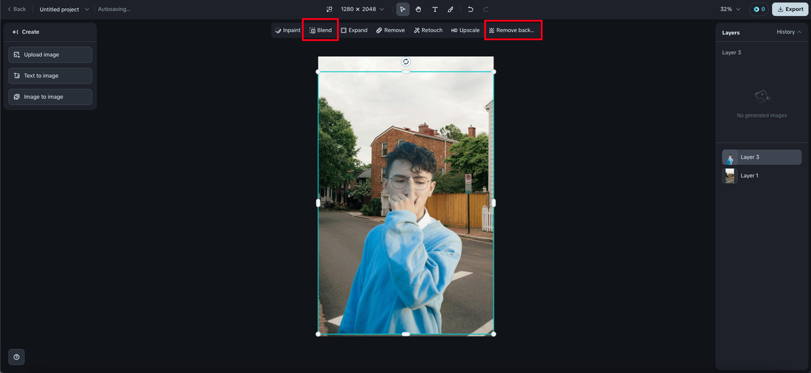Open Image to image generator
Screen dimensions: 811x373
(x=50, y=97)
